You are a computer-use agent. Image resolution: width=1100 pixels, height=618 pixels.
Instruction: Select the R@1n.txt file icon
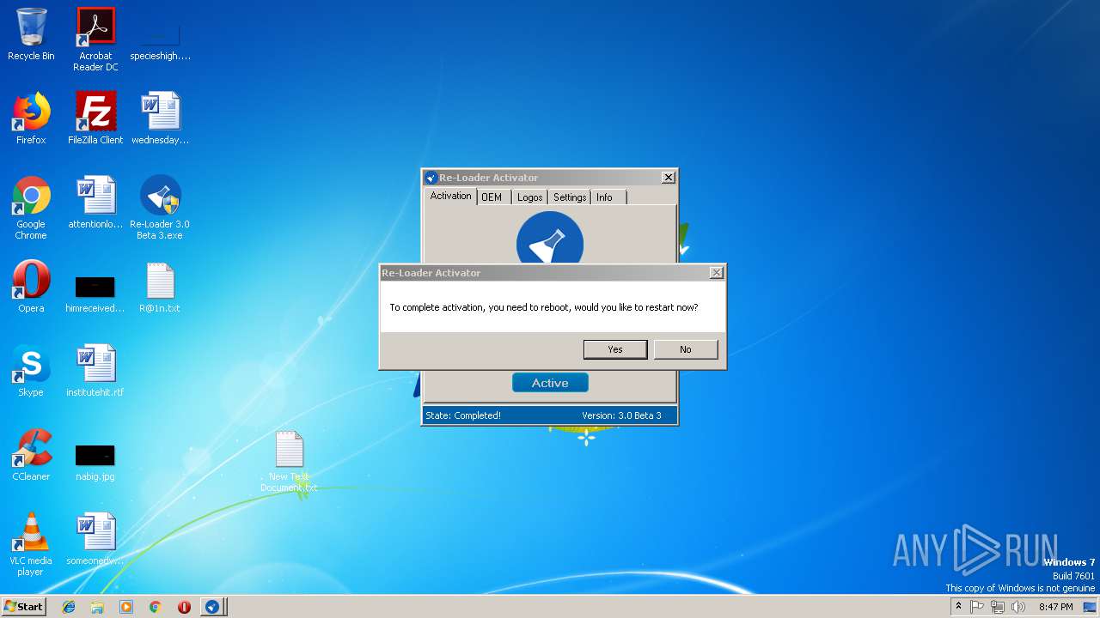point(160,287)
